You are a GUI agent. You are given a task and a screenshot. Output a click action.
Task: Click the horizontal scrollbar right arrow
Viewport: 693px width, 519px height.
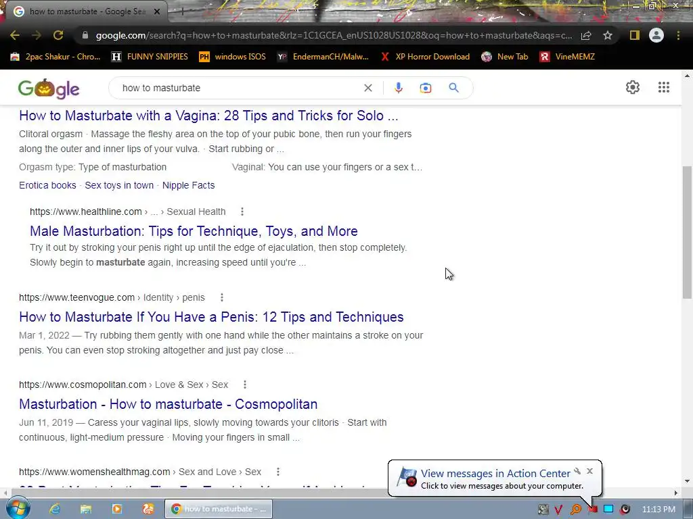(x=676, y=493)
